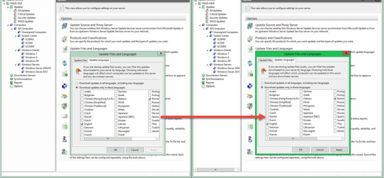Open Products and Classifications link in WSUS-OLD
This screenshot has width=384, height=178.
pyautogui.click(x=88, y=38)
